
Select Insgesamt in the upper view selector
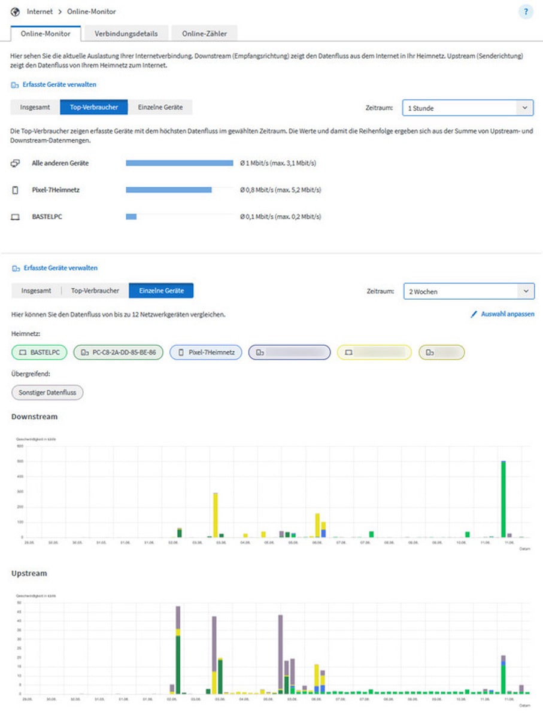click(x=35, y=108)
